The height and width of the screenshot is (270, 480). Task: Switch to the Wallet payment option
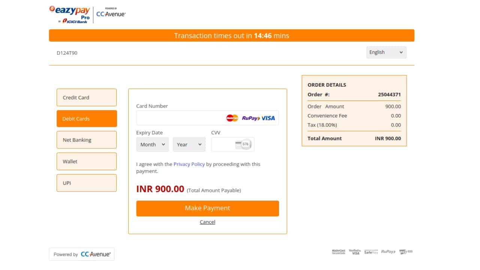click(87, 161)
